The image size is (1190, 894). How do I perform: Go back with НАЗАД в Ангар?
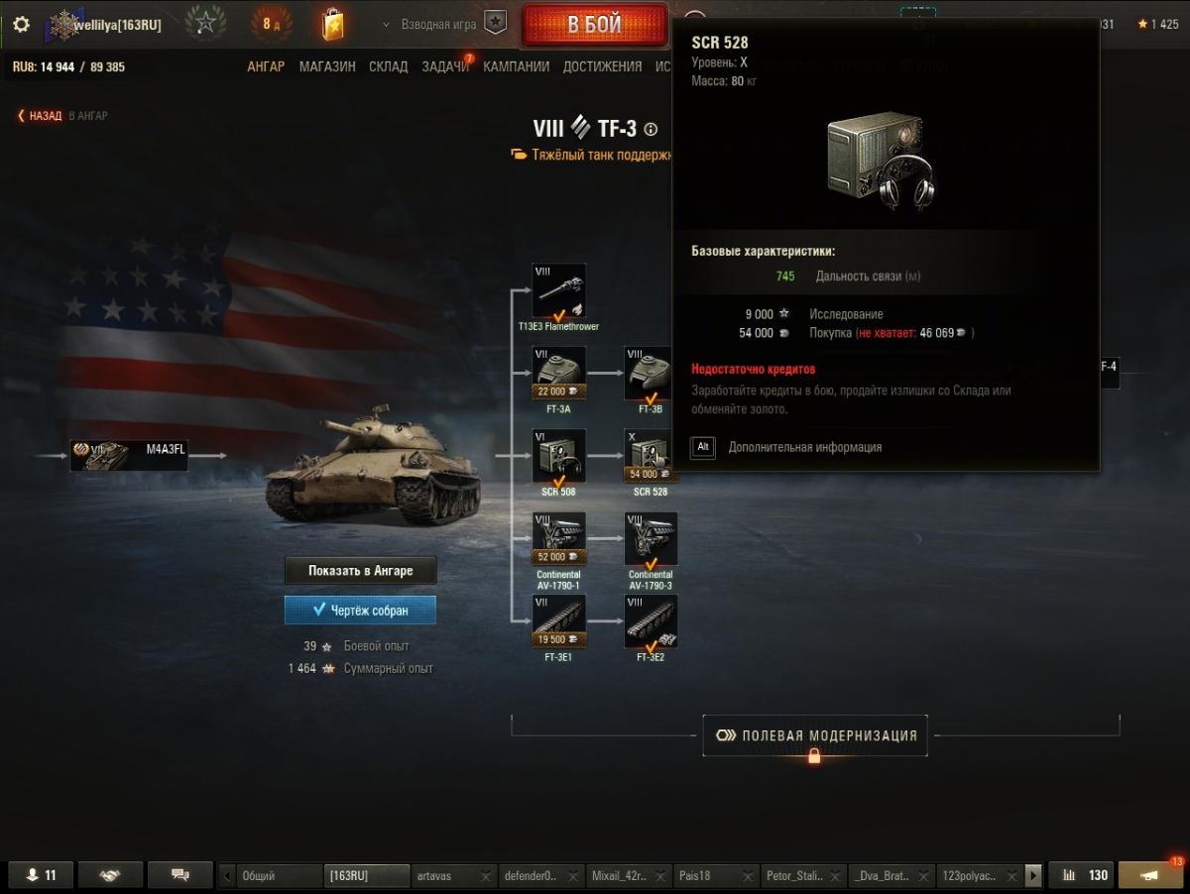(62, 116)
